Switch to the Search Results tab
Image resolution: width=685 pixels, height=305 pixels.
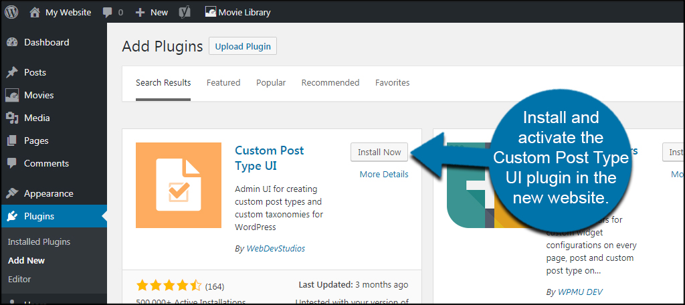[x=163, y=82]
